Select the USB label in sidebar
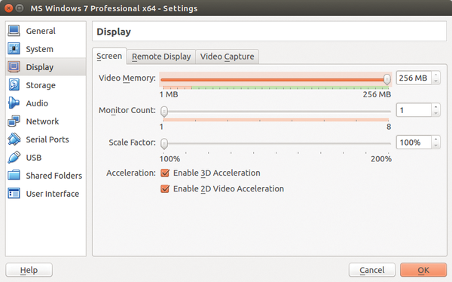 34,158
